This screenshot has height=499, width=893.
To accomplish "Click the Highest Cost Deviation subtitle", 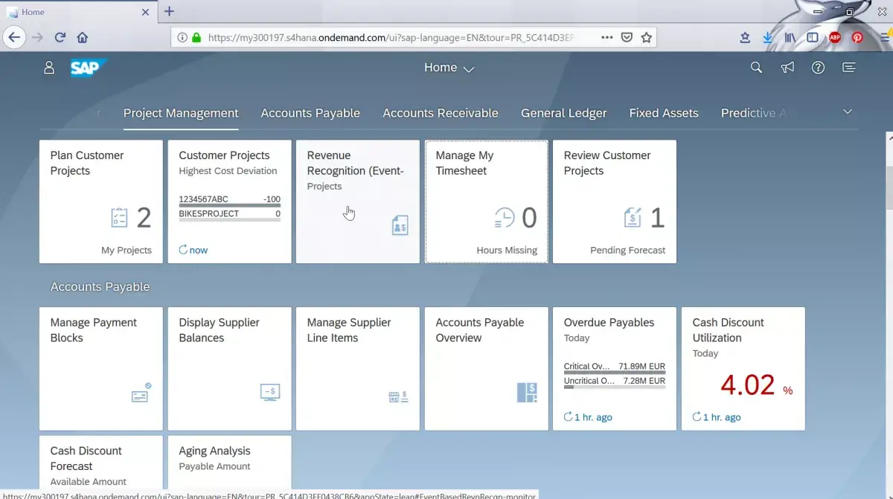I will coord(228,171).
